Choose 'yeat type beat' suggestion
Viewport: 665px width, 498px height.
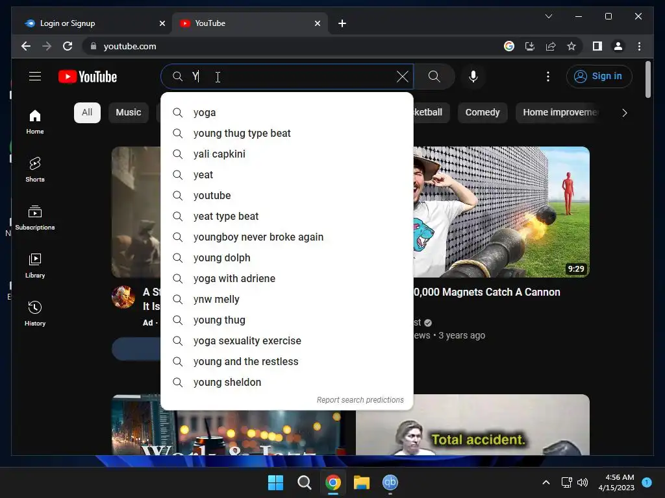pos(287,217)
